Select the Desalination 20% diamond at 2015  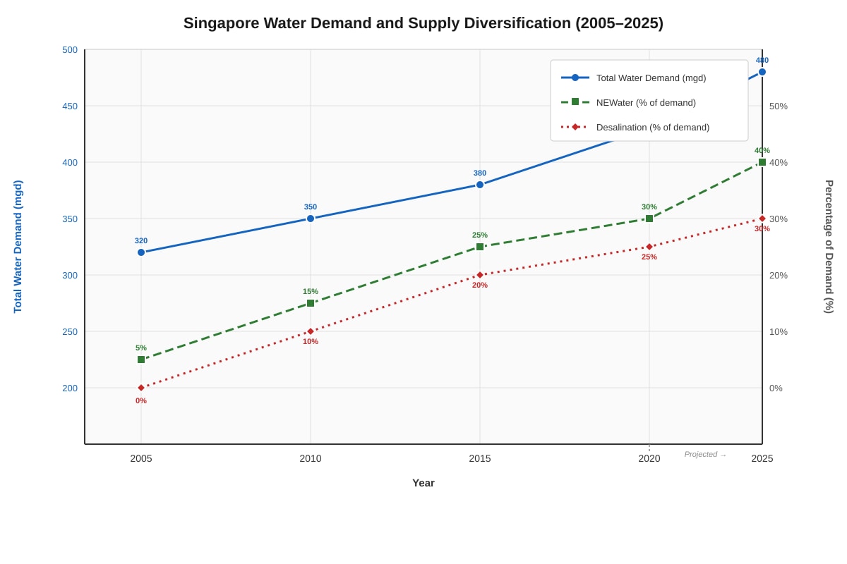click(x=480, y=275)
